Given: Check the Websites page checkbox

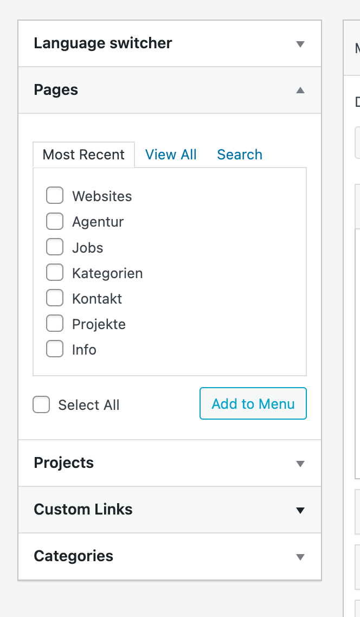Looking at the screenshot, I should tap(55, 196).
